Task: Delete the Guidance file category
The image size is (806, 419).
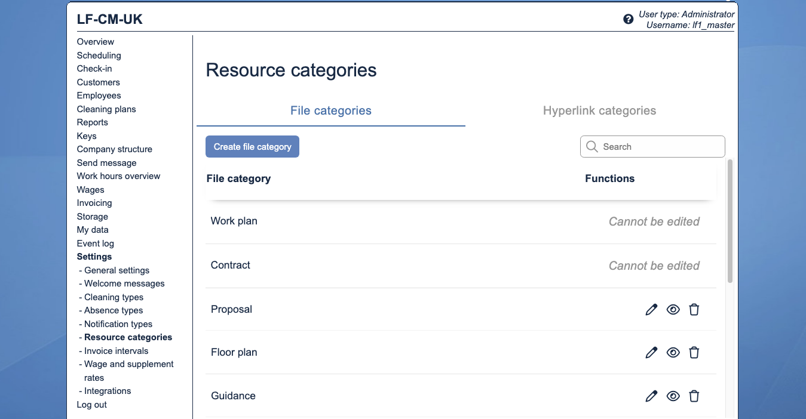Action: click(694, 396)
